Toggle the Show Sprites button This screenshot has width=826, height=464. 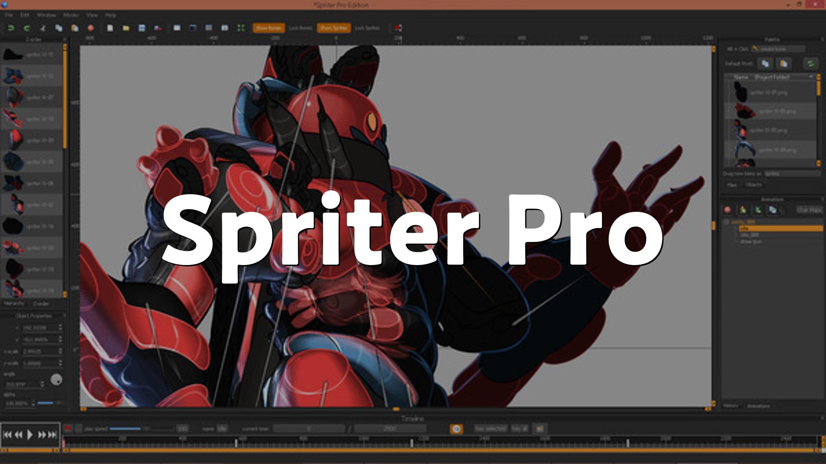click(x=333, y=28)
